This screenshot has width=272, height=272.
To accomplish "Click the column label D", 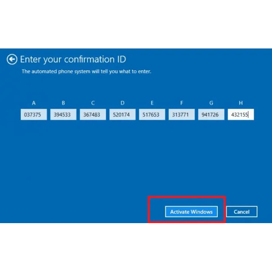I will coord(122,103).
